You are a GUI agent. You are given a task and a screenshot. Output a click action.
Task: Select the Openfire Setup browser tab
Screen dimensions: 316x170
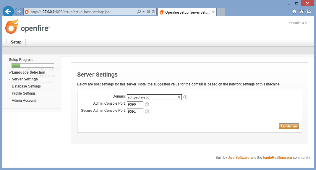(187, 12)
